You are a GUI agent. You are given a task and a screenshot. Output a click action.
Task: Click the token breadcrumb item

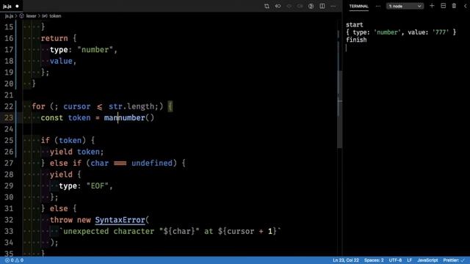coord(55,16)
